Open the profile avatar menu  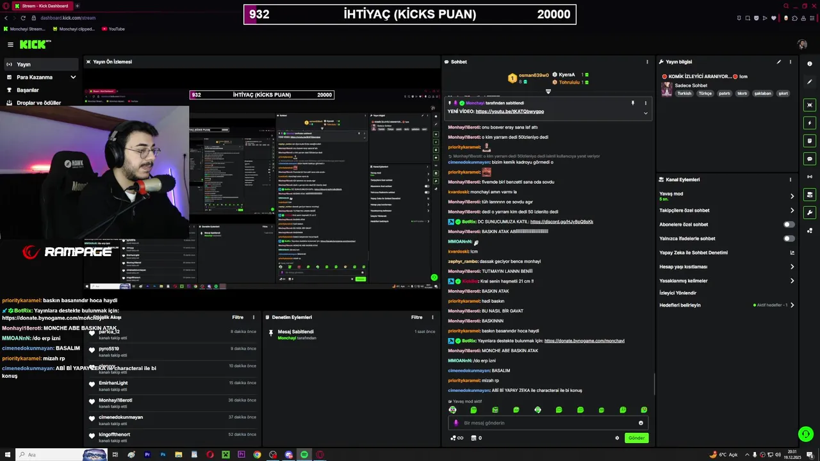click(x=802, y=44)
